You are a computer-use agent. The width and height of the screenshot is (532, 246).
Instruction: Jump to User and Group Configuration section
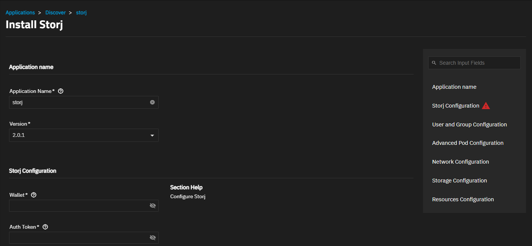pos(470,125)
